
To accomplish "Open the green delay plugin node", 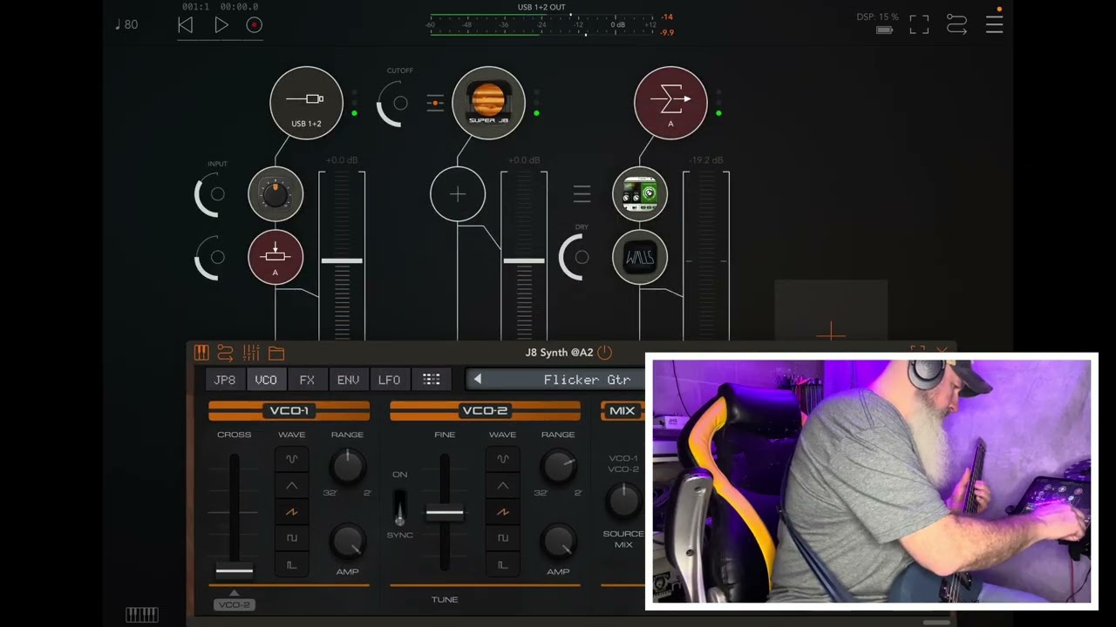I will (x=640, y=194).
